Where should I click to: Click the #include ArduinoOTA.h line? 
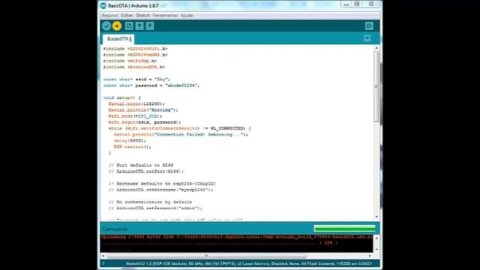tap(133, 67)
